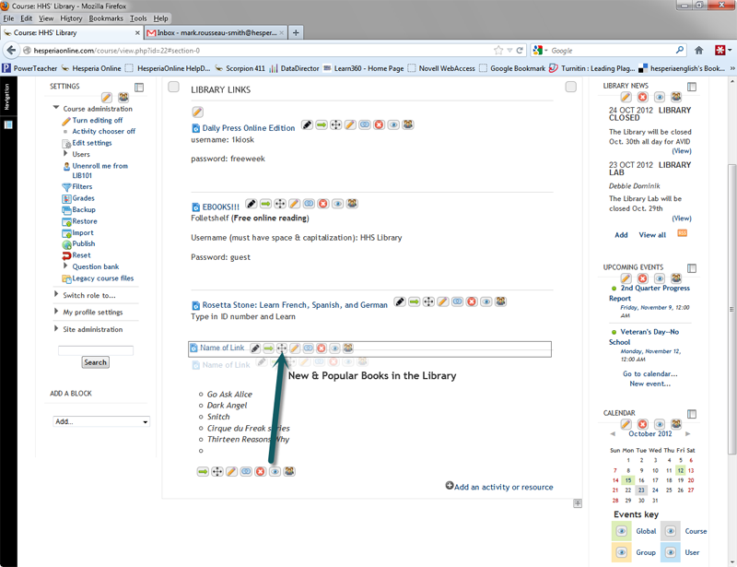737x567 pixels.
Task: Click the page vertical scrollbar
Action: point(731,309)
